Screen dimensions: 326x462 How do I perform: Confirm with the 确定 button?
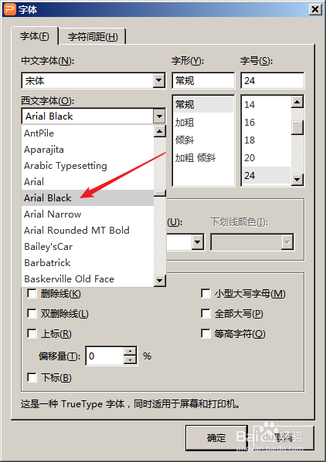point(216,437)
